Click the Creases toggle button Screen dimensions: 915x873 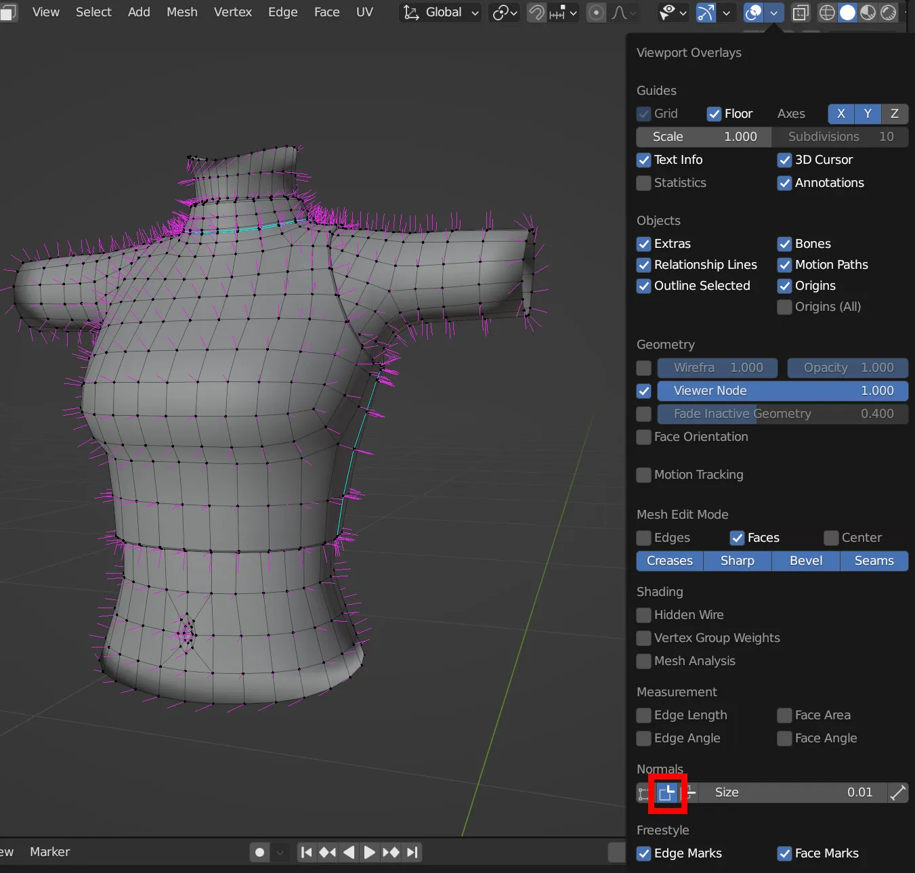[x=670, y=561]
